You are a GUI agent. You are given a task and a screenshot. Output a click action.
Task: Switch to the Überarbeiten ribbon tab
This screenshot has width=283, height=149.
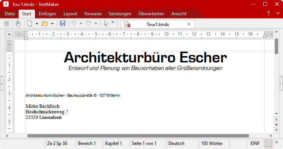pyautogui.click(x=151, y=14)
